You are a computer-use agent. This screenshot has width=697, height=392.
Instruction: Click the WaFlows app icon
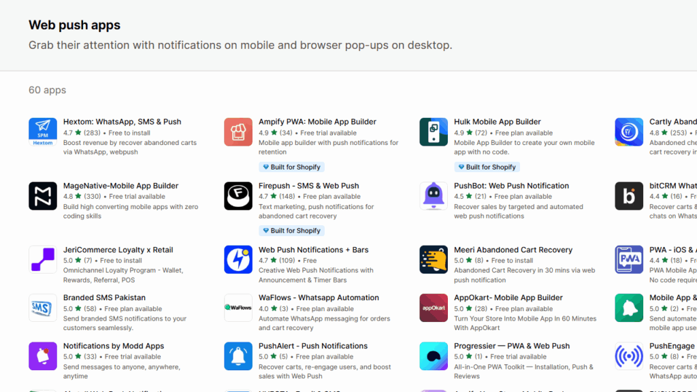(x=238, y=308)
